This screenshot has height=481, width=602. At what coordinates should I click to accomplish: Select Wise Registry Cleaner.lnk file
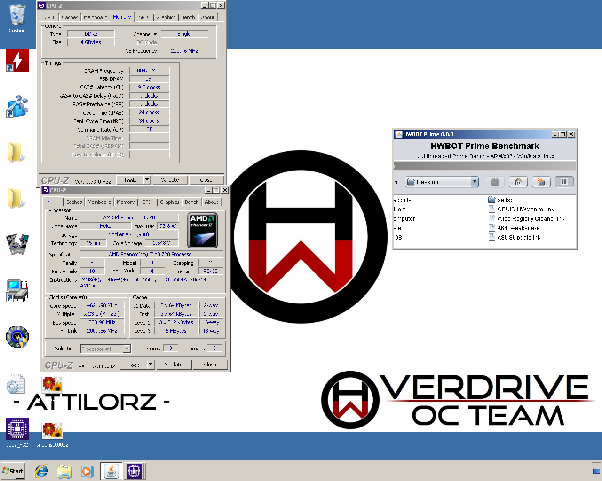coord(526,219)
